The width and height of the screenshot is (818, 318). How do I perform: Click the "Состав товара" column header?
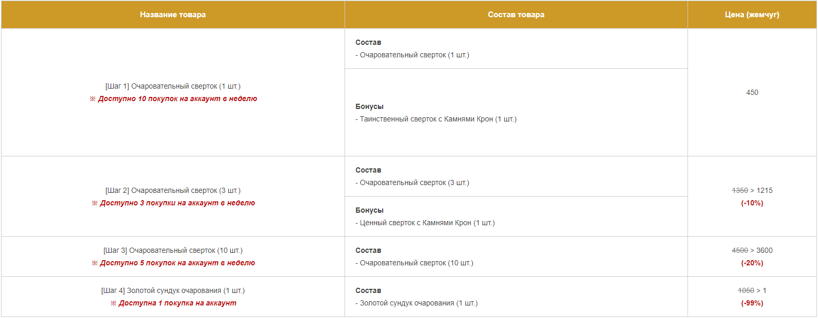point(516,15)
